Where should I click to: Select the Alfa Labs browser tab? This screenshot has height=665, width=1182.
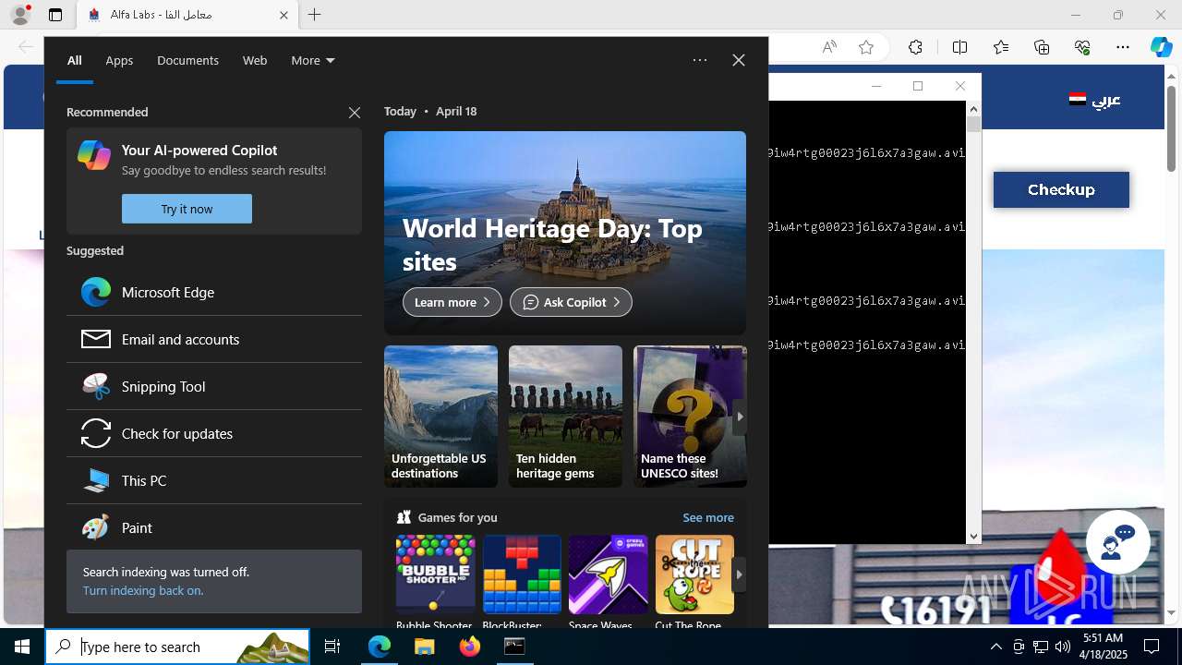[x=187, y=15]
